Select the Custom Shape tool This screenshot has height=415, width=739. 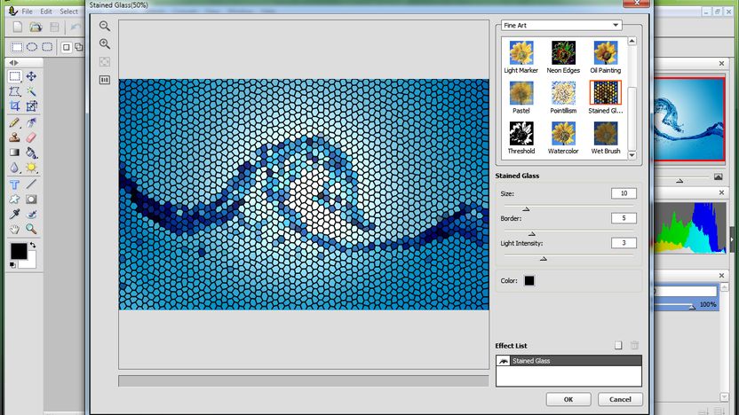pos(14,200)
